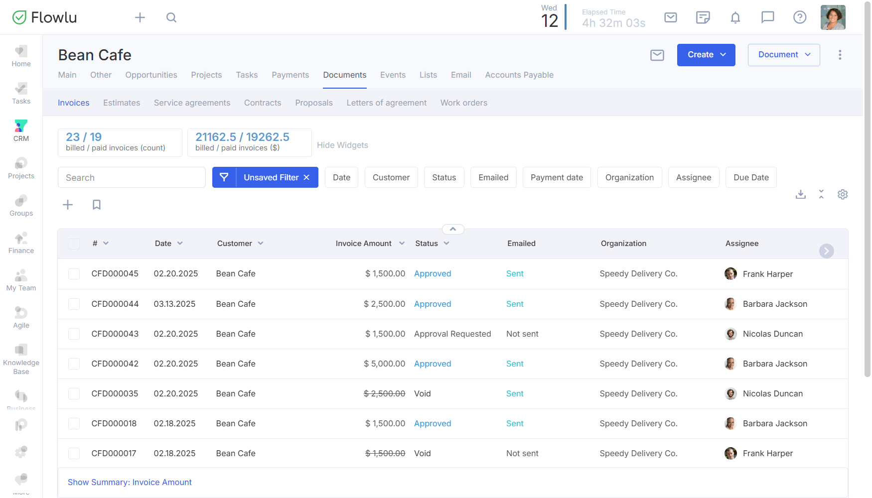Click the Elapsed Time timer

point(613,18)
